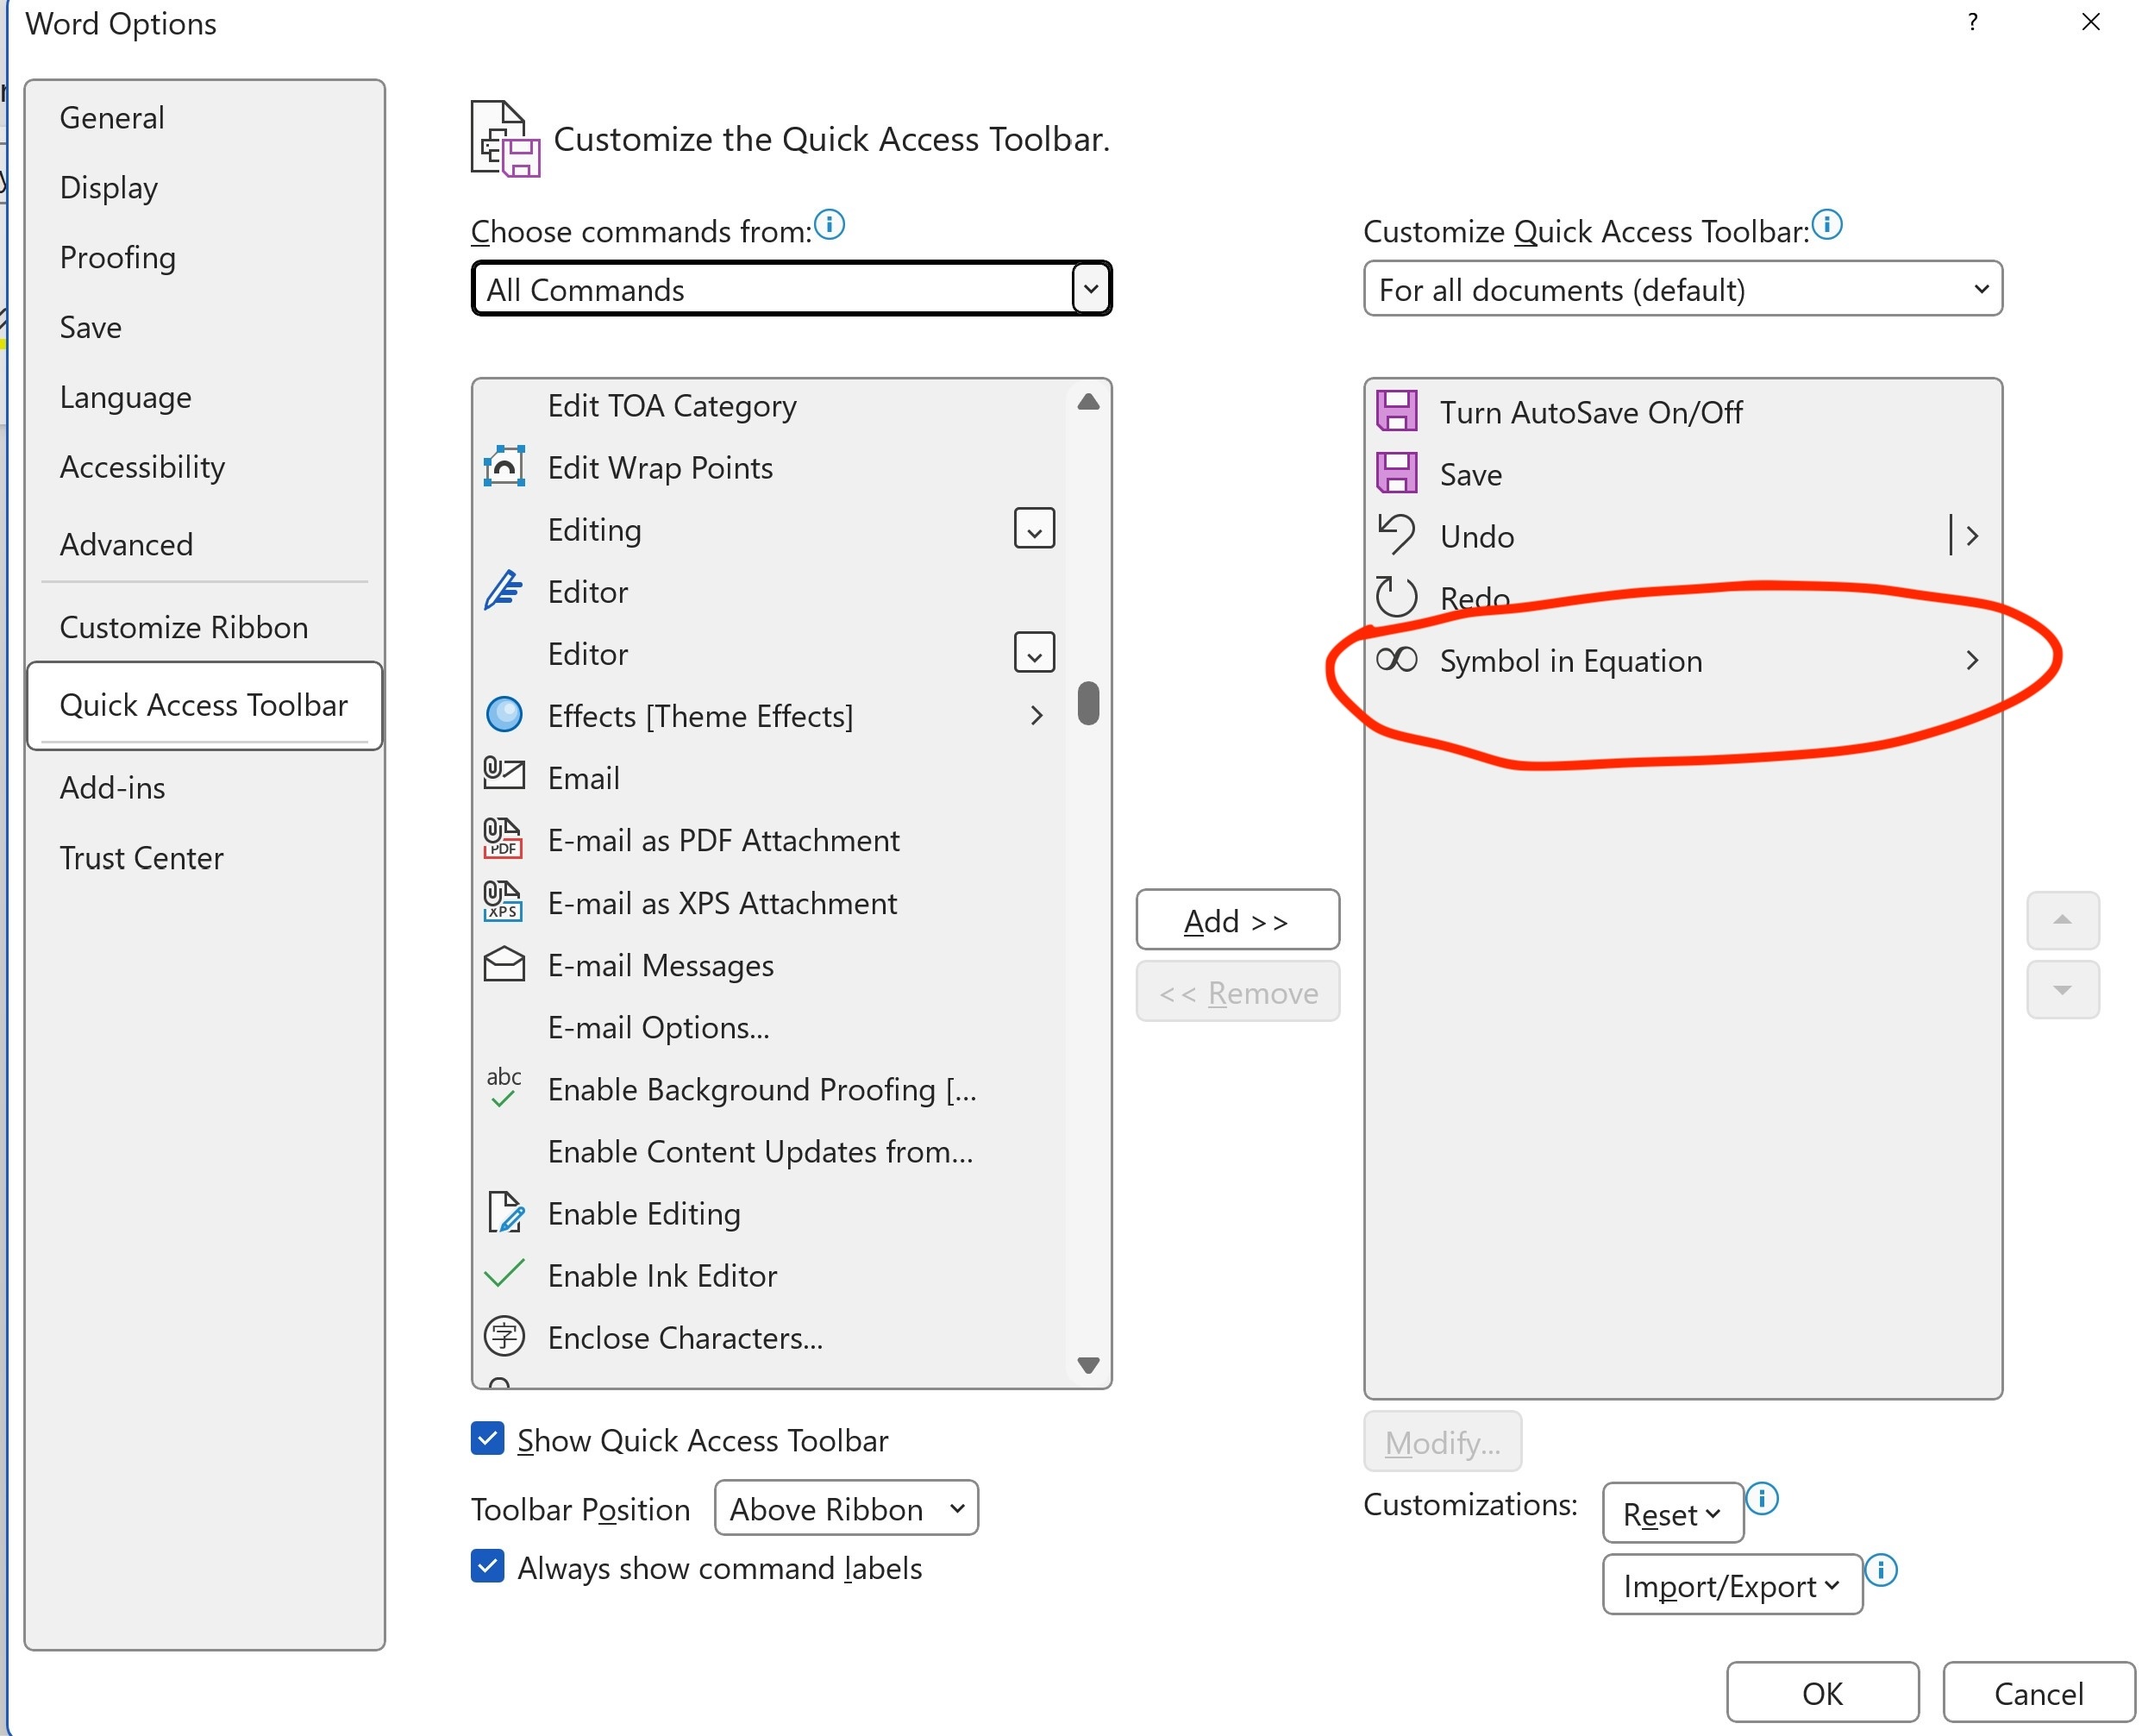The height and width of the screenshot is (1736, 2142).
Task: Open the Proofing options category
Action: 118,257
